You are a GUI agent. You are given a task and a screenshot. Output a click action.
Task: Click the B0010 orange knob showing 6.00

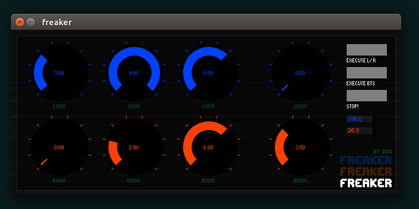pyautogui.click(x=209, y=147)
